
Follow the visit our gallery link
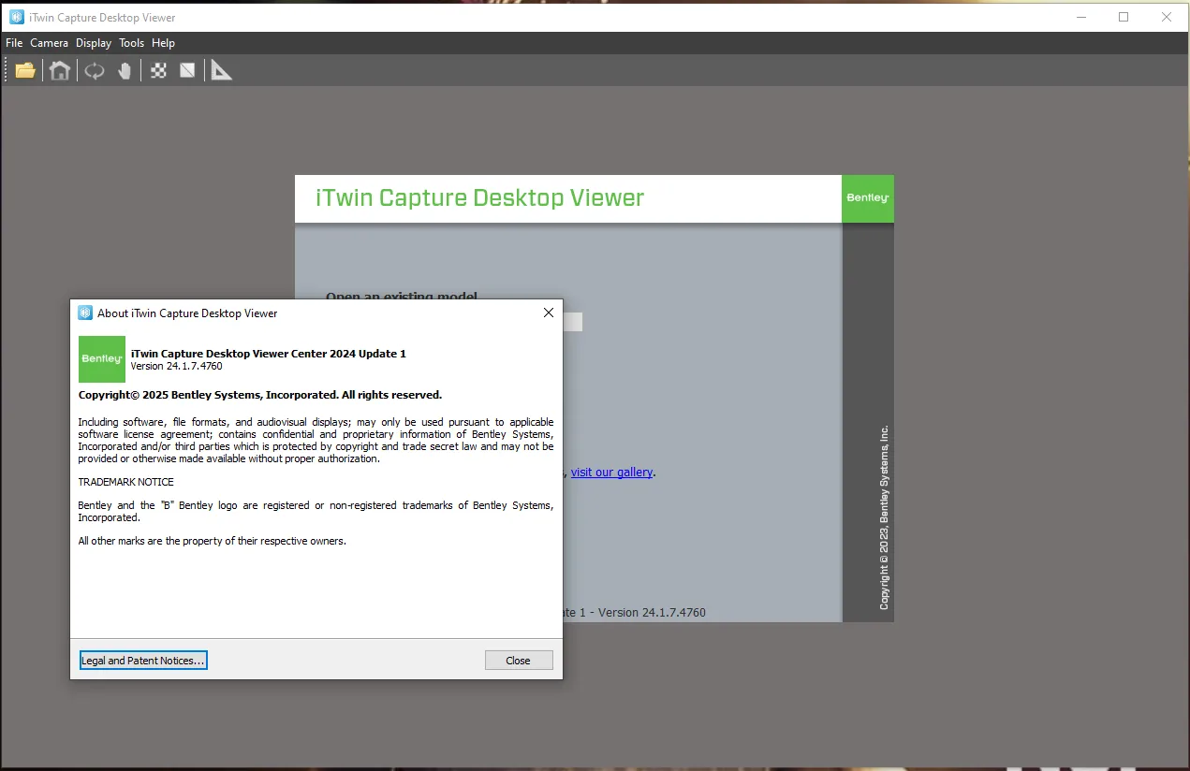(612, 473)
